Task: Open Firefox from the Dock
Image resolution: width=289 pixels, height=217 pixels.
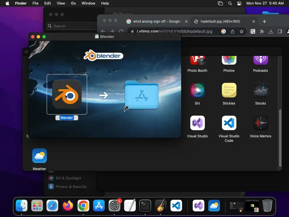Action: tap(68, 206)
